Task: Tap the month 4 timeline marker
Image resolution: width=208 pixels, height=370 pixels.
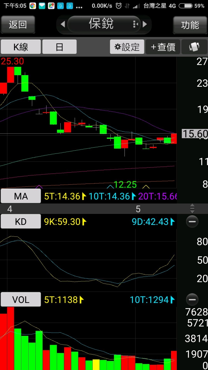Action: (x=10, y=209)
